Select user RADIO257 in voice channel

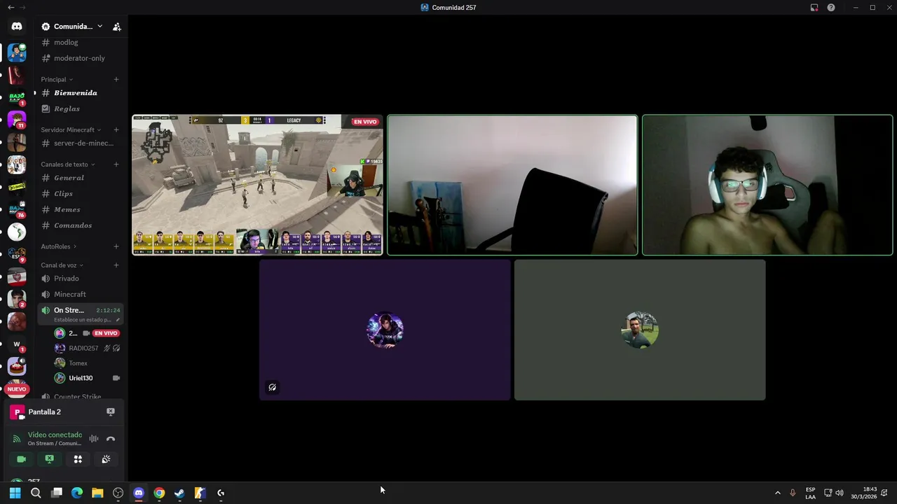(83, 348)
